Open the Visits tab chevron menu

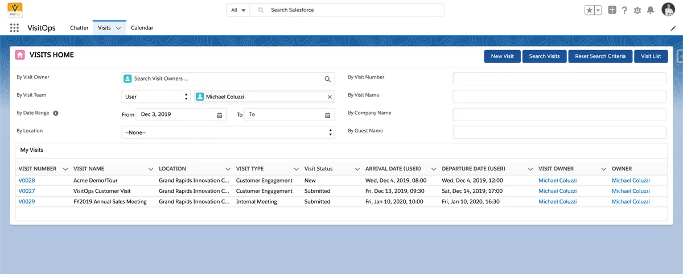(x=118, y=28)
